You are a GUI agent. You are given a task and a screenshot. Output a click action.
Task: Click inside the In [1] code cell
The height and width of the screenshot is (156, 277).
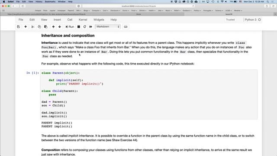[x=149, y=94]
